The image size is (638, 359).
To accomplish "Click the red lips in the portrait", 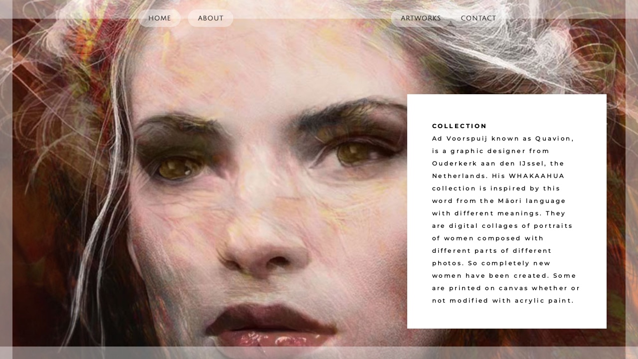I will point(272,327).
